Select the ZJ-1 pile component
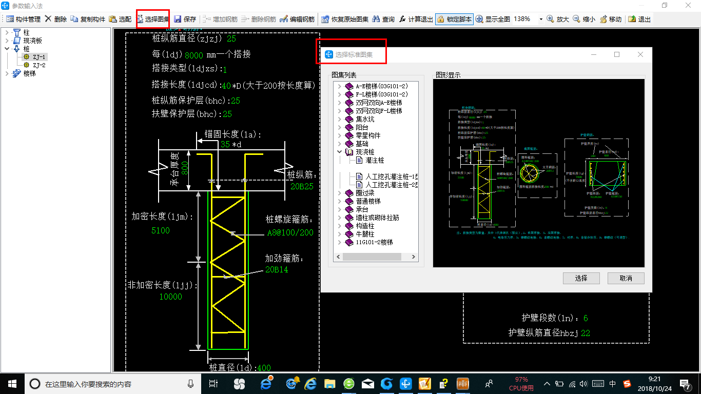 point(39,57)
